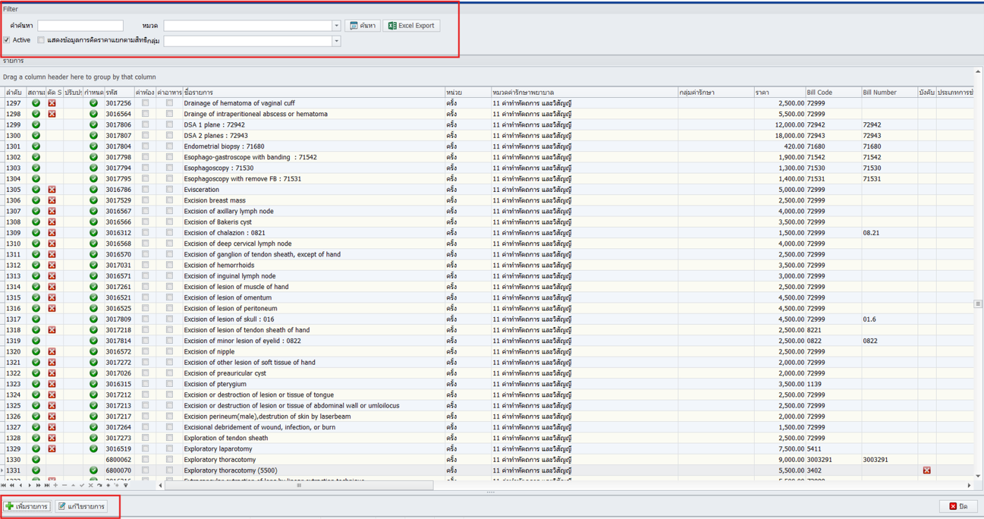
Task: Click the ค้นหา search button
Action: coord(362,26)
